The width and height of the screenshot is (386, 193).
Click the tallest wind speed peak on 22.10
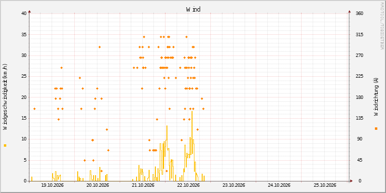click(192, 112)
